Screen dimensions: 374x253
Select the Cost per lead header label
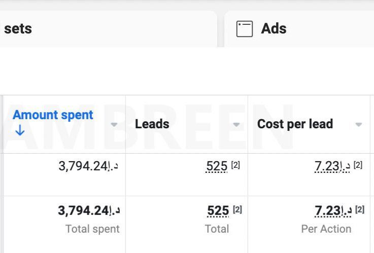pos(295,124)
